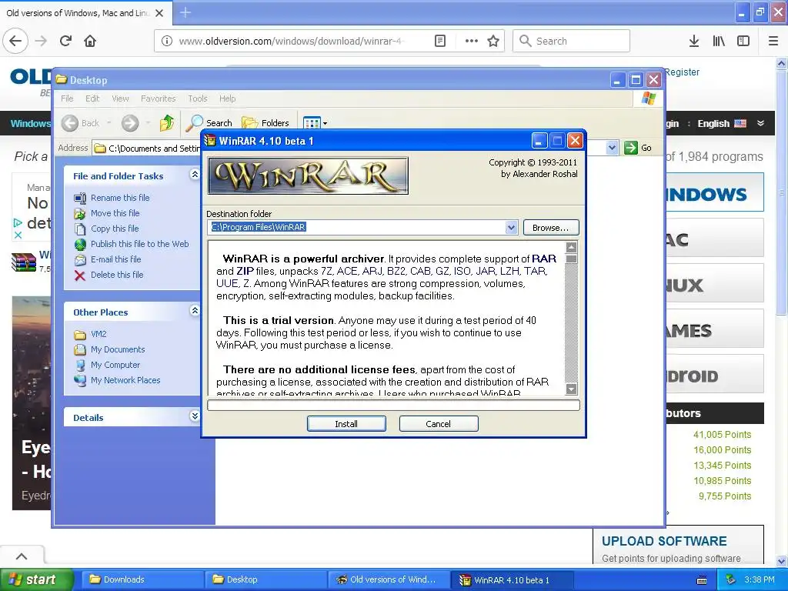
Task: Open the Edit menu in Desktop window
Action: click(x=92, y=98)
